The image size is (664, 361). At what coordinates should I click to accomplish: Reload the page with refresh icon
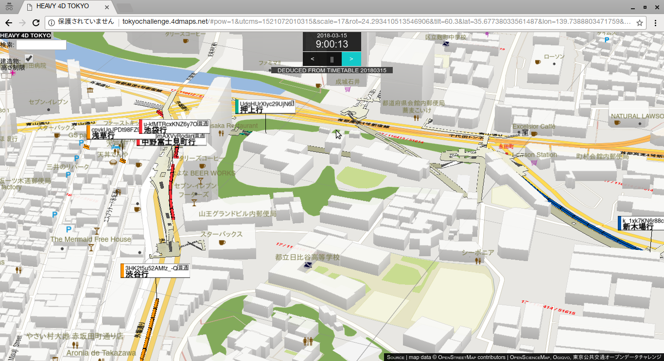(x=36, y=22)
